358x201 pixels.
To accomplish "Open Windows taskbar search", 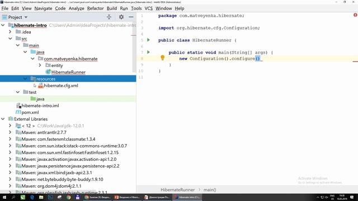I will pyautogui.click(x=13, y=197).
